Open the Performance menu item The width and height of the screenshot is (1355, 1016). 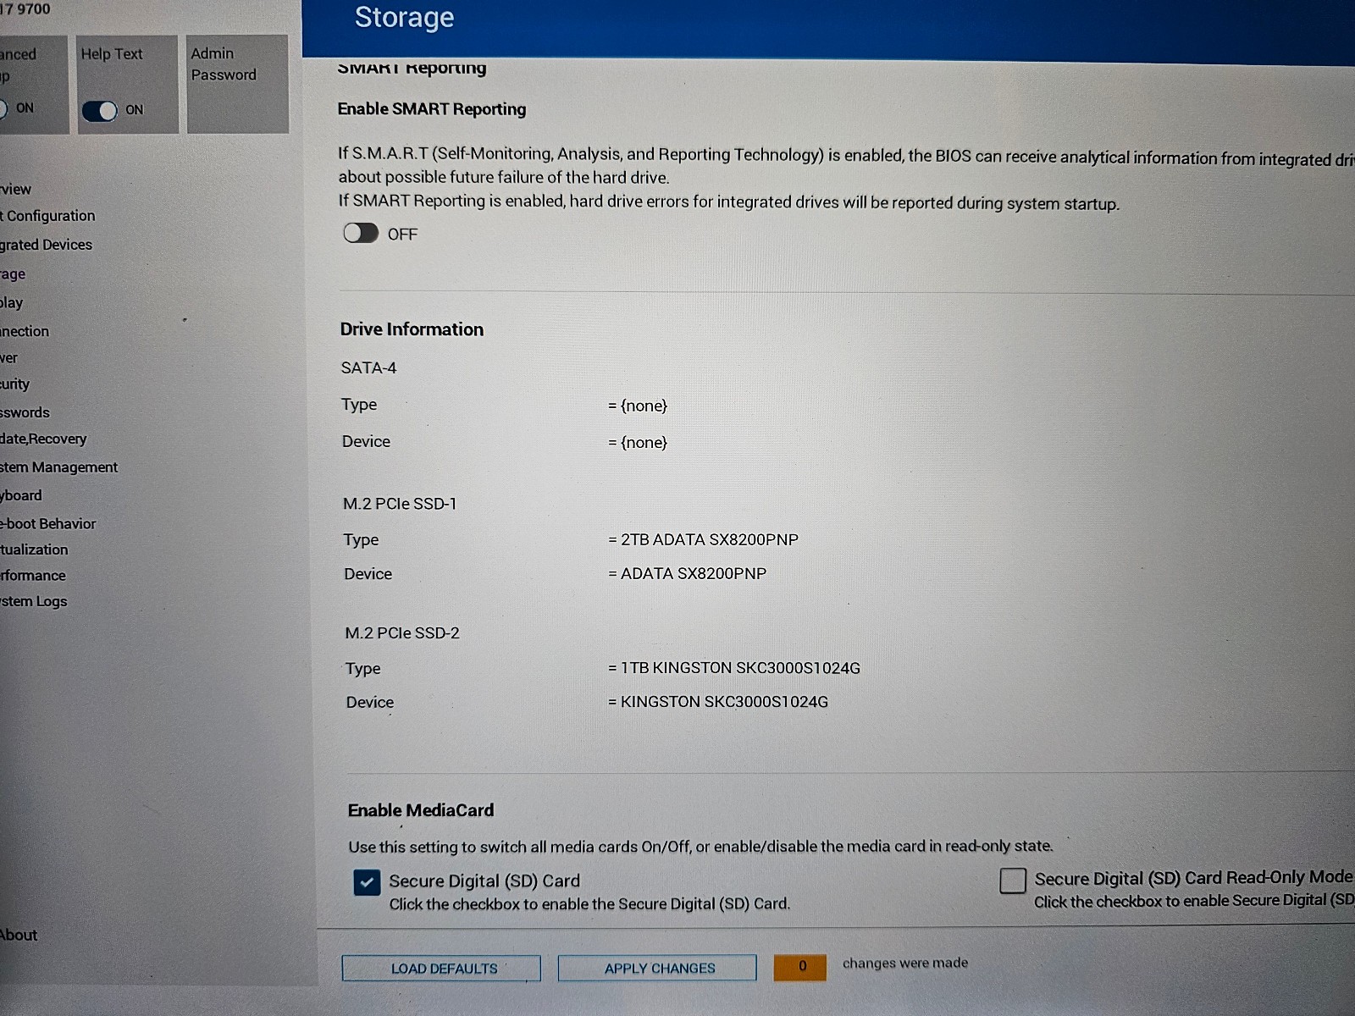[33, 575]
